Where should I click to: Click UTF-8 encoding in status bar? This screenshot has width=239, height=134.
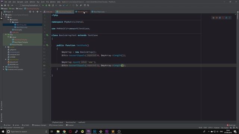click(x=210, y=128)
